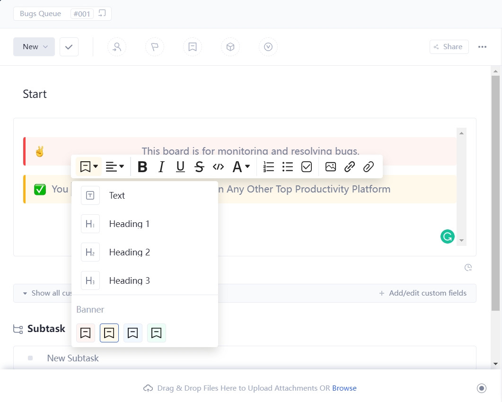Mark task complete with the checkmark button
Image resolution: width=502 pixels, height=402 pixels.
(69, 47)
